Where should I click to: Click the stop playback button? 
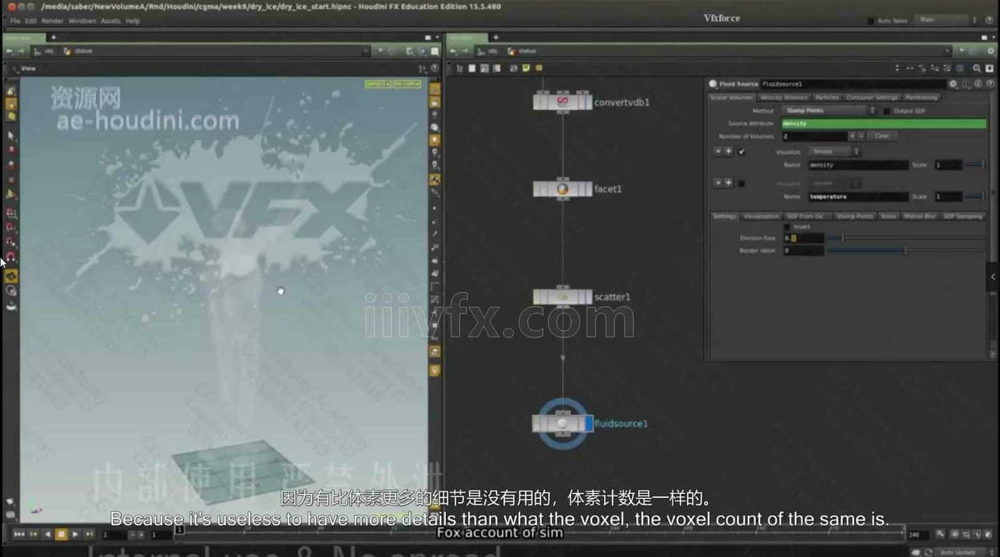tap(61, 534)
